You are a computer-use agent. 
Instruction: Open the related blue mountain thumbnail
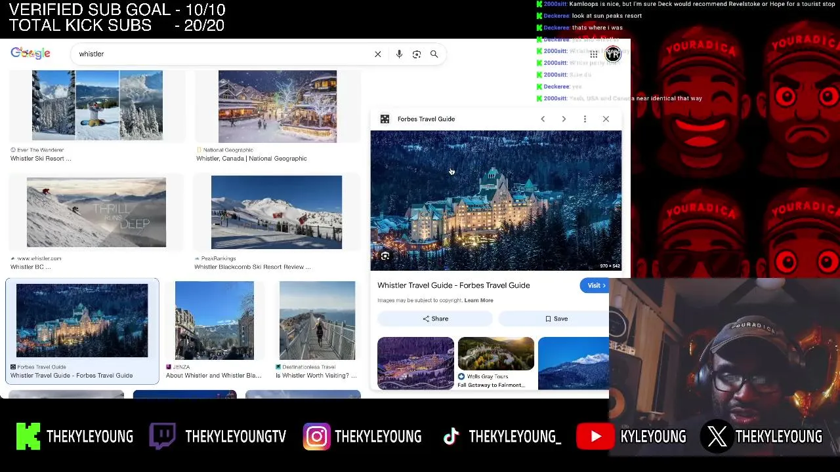[x=574, y=363]
